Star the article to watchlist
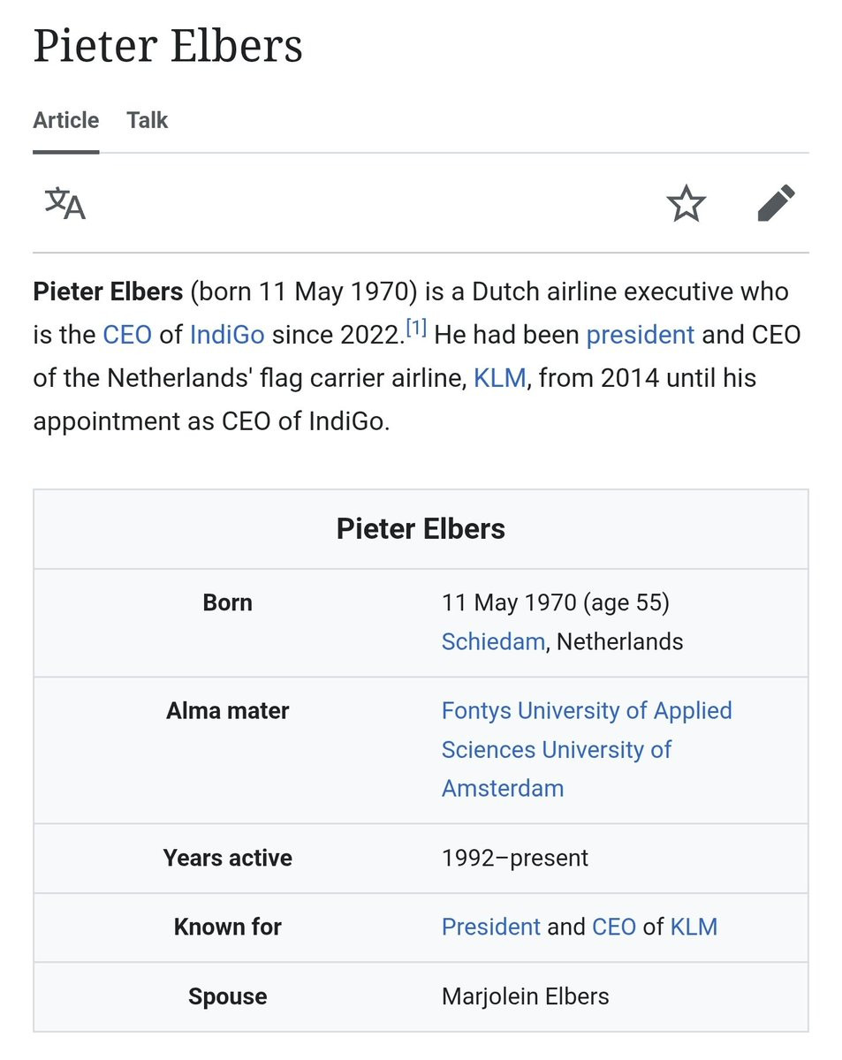Image resolution: width=842 pixels, height=1060 pixels. [686, 203]
